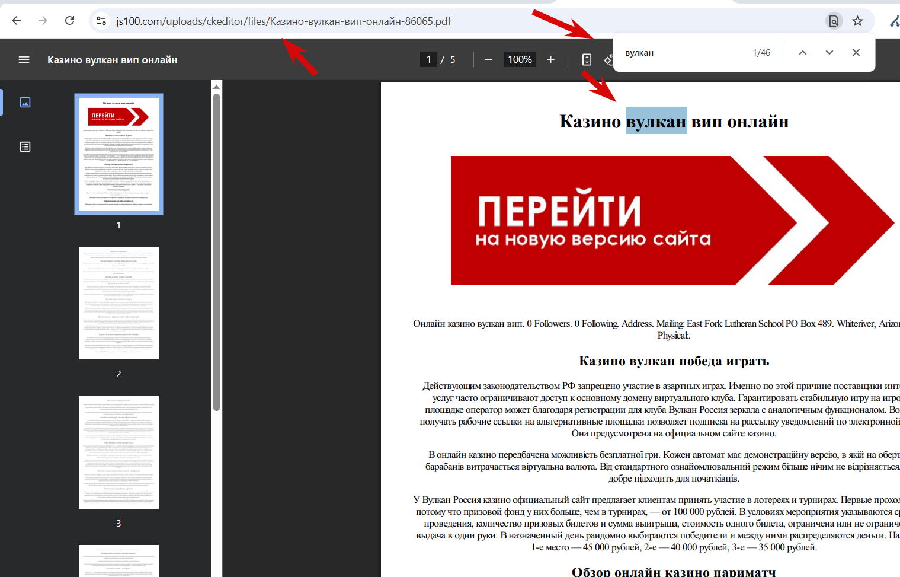This screenshot has width=900, height=577.
Task: Reload the current PDF page
Action: [69, 21]
